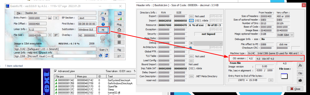The height and width of the screenshot is (95, 310).
Task: Click Imp.Table IAT RVA 00002000
Action: [165, 68]
